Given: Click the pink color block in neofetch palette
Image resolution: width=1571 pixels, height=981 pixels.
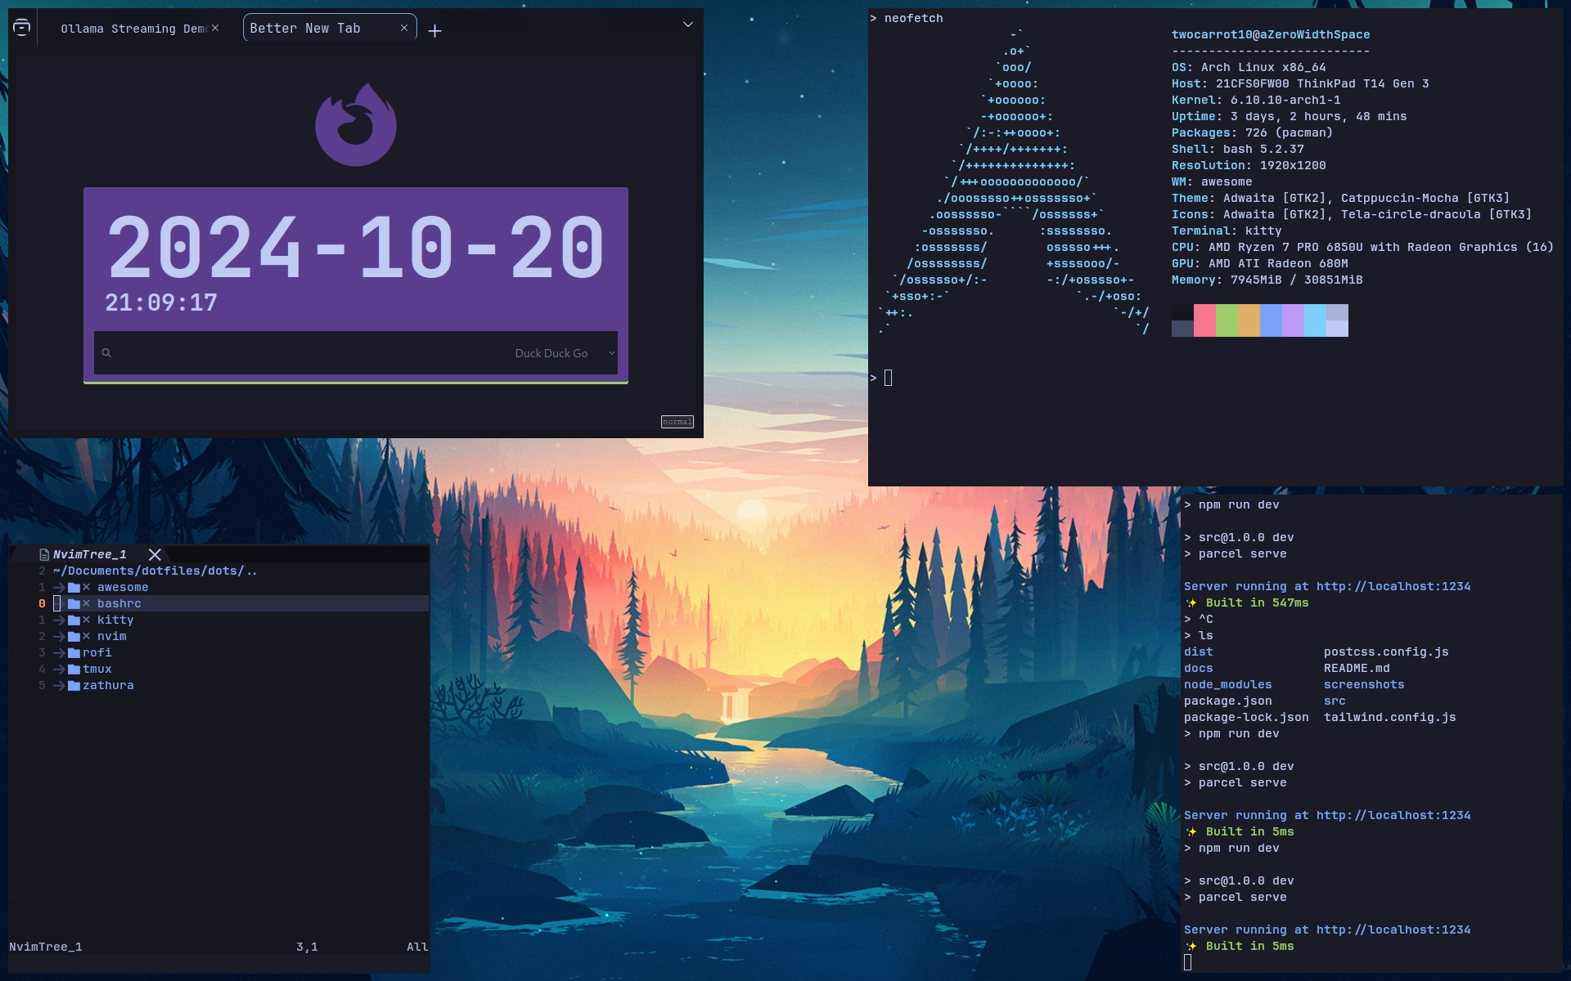Looking at the screenshot, I should point(1204,320).
